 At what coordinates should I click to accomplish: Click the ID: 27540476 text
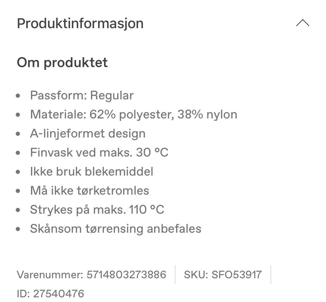(50, 293)
